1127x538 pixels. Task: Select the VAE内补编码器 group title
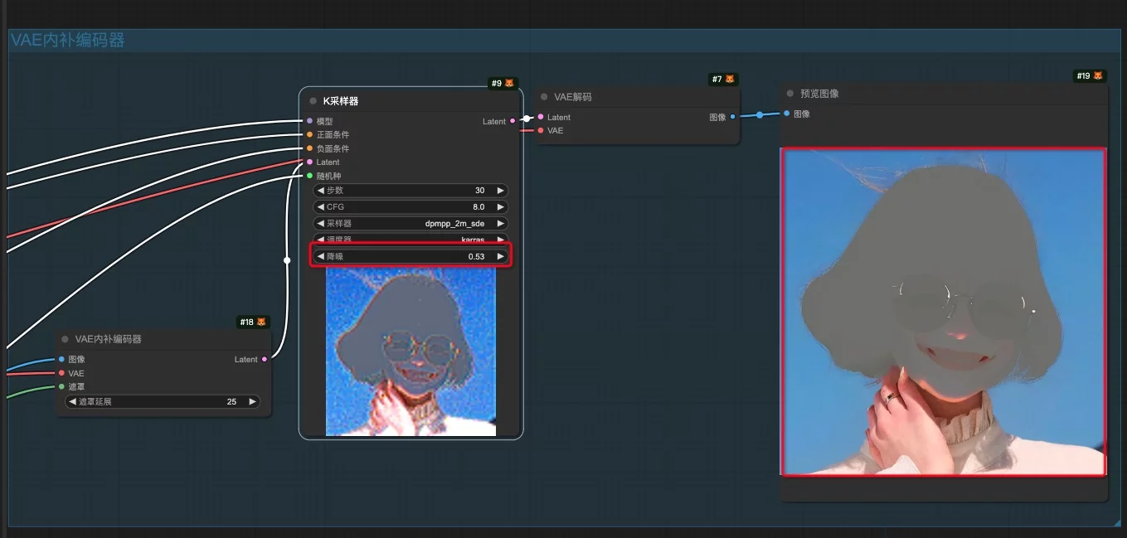tap(67, 41)
